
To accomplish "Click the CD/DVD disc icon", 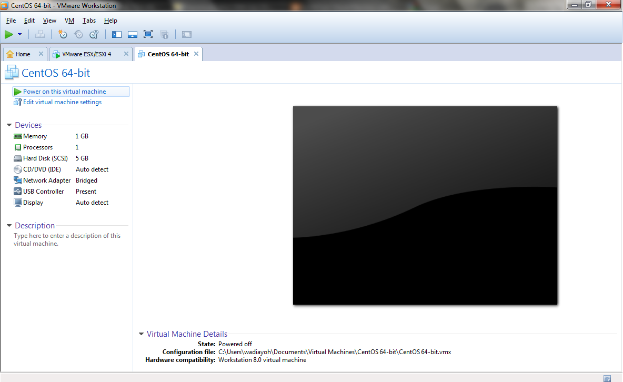I will pyautogui.click(x=17, y=169).
